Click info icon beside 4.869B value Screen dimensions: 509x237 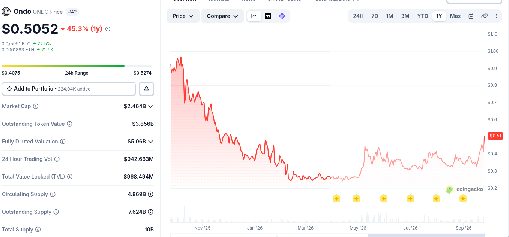150,194
